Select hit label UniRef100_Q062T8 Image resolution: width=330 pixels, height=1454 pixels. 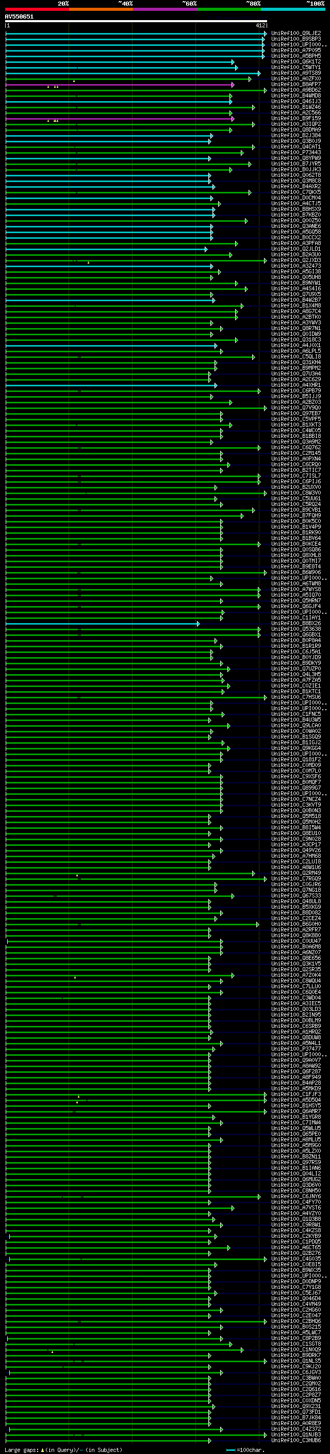[296, 175]
